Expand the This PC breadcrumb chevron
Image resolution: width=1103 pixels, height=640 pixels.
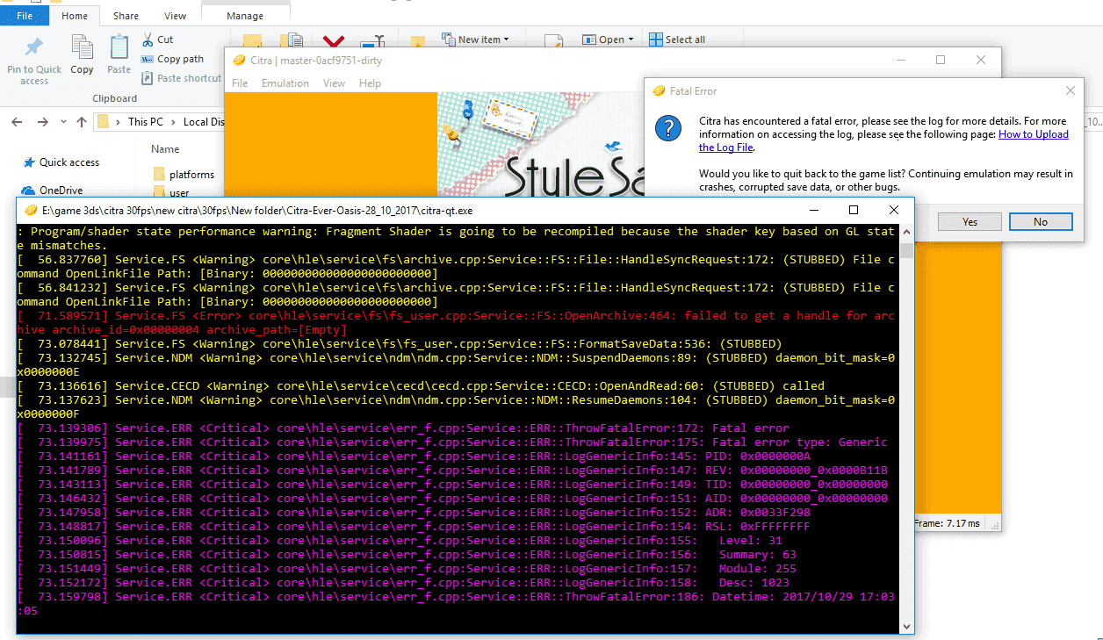(x=174, y=122)
